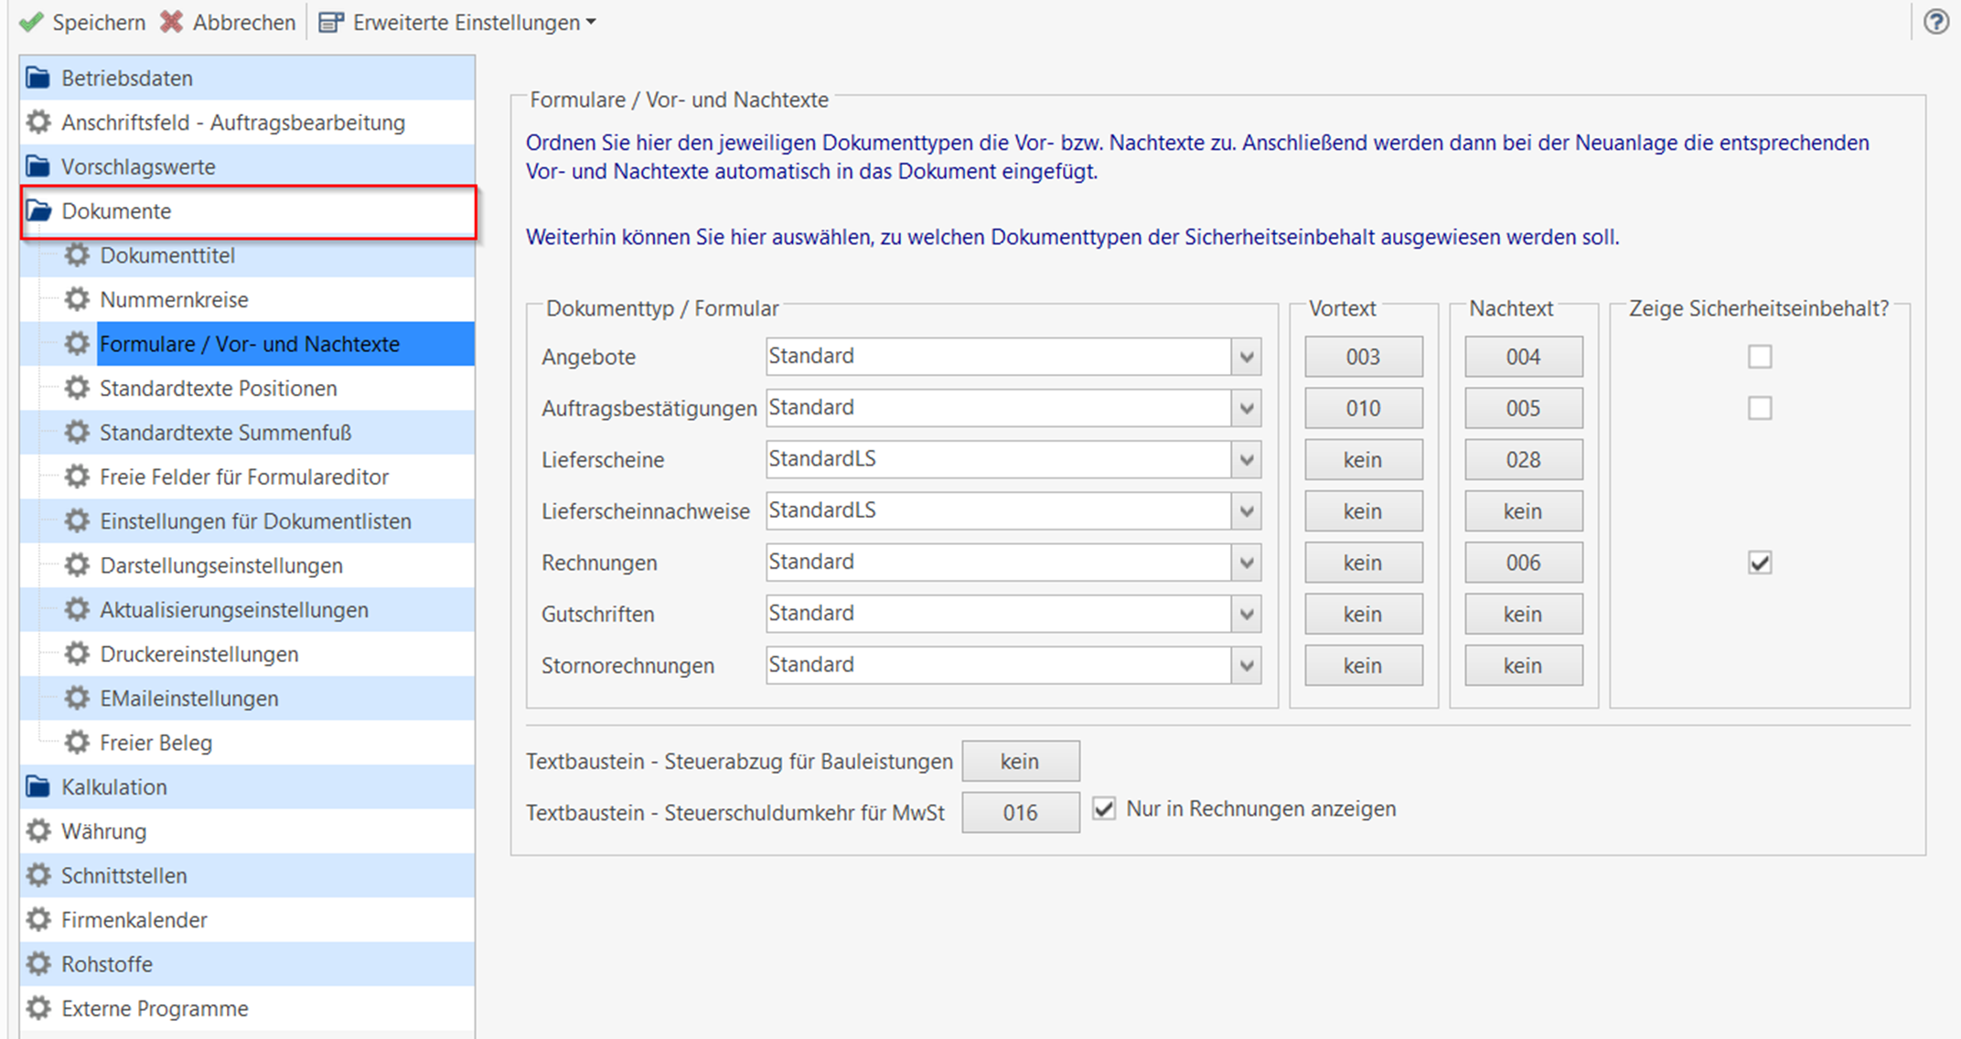Viewport: 1961px width, 1039px height.
Task: Enable Sicherheitseinbehalt checkbox for Angebote
Action: click(x=1759, y=356)
